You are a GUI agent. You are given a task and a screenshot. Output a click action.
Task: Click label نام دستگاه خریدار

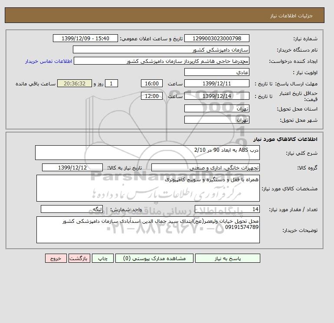pyautogui.click(x=297, y=50)
